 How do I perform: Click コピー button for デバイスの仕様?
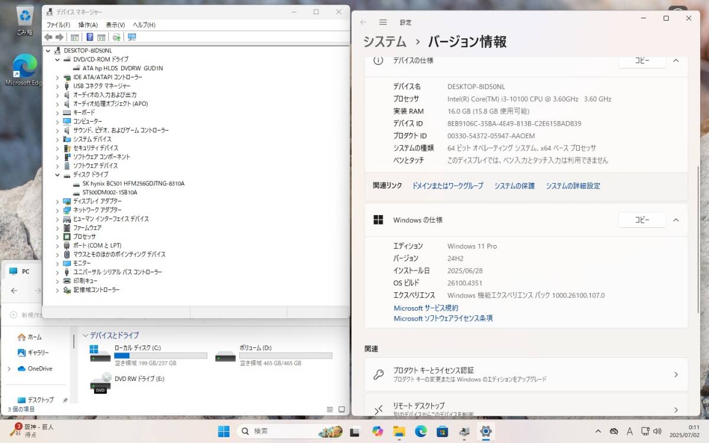pyautogui.click(x=642, y=60)
